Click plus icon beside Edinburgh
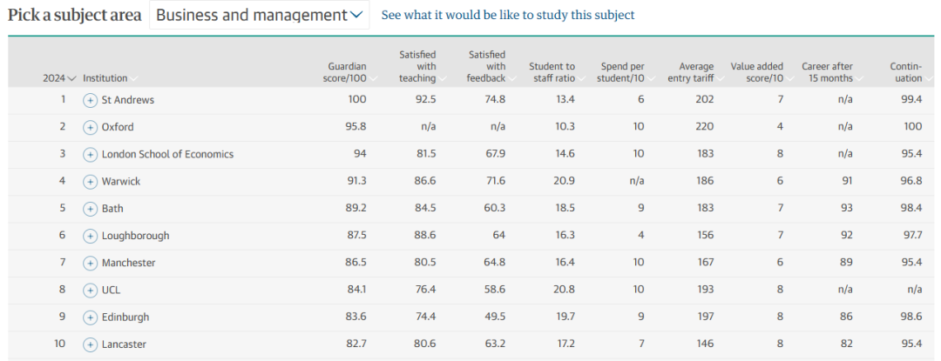Viewport: 941px width, 361px height. (90, 318)
